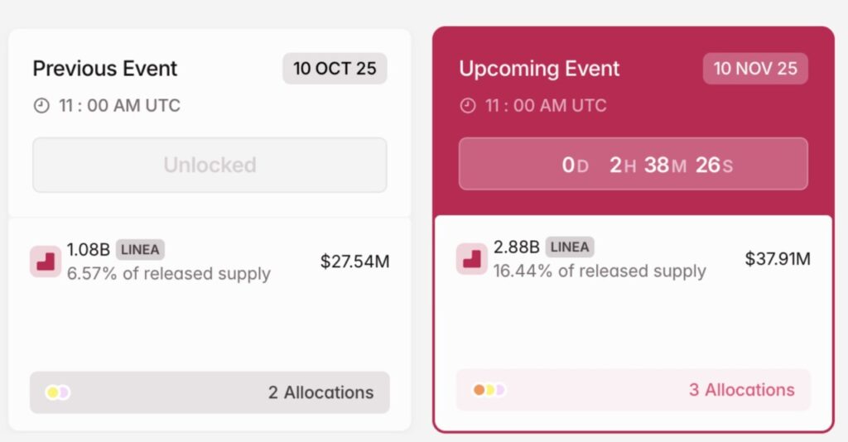Click the clock icon in Upcoming Event card
This screenshot has height=442, width=848.
468,106
